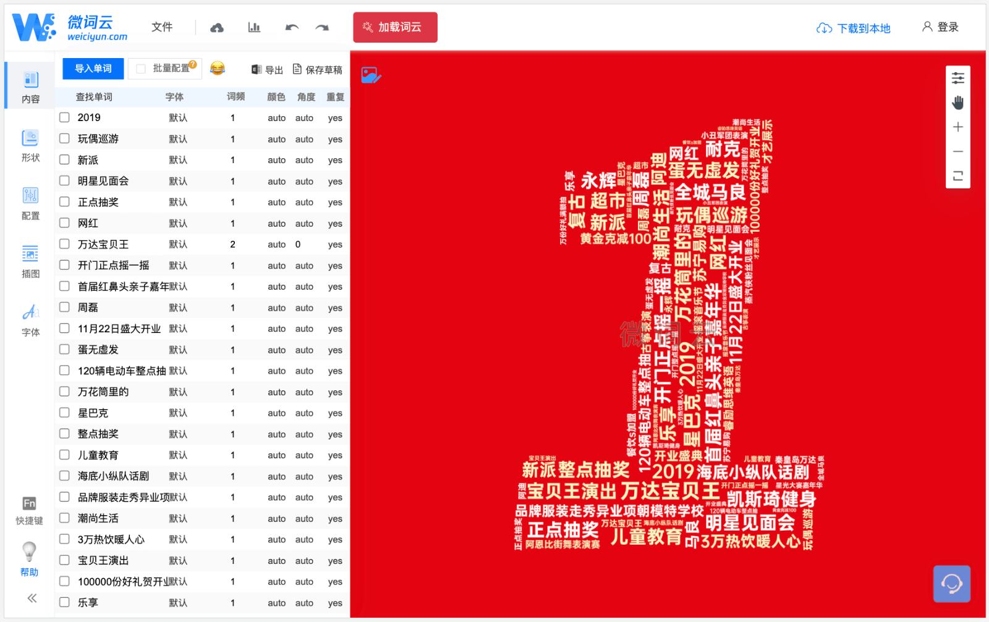Enable the 批量配置 checkbox

point(141,69)
